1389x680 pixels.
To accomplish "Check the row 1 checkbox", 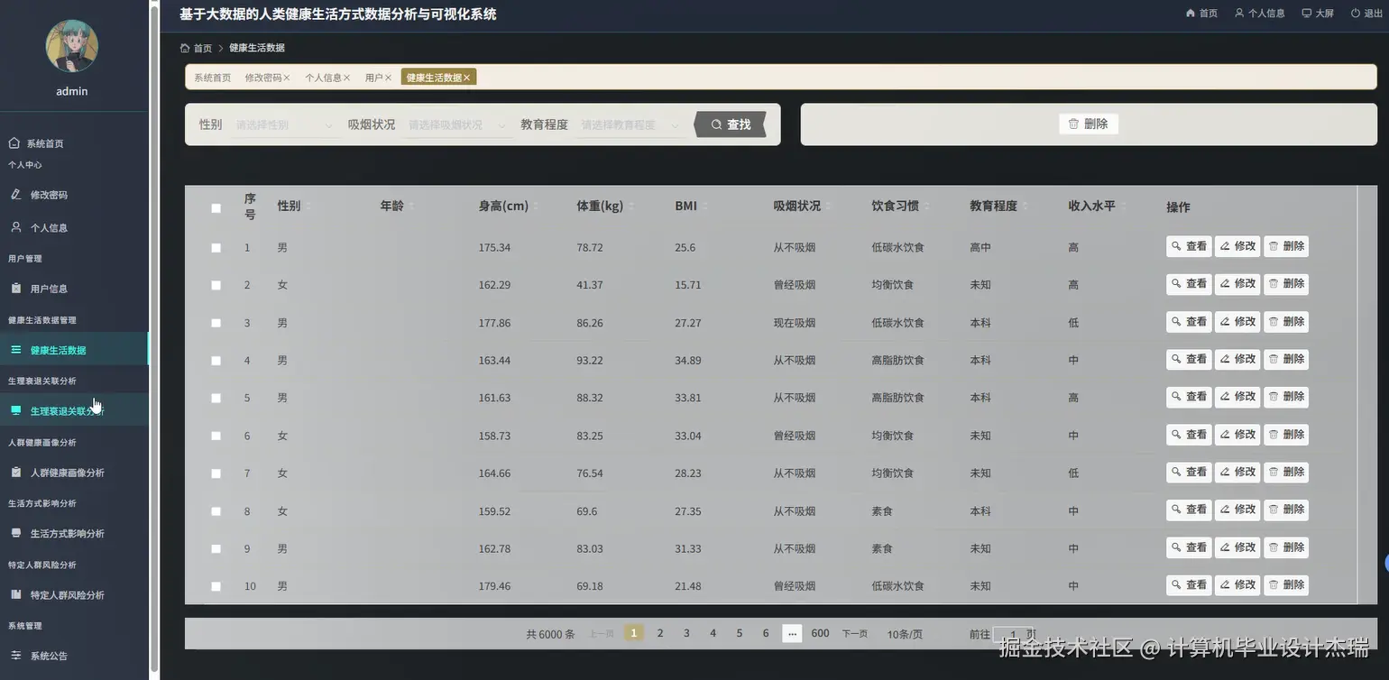I will point(216,247).
